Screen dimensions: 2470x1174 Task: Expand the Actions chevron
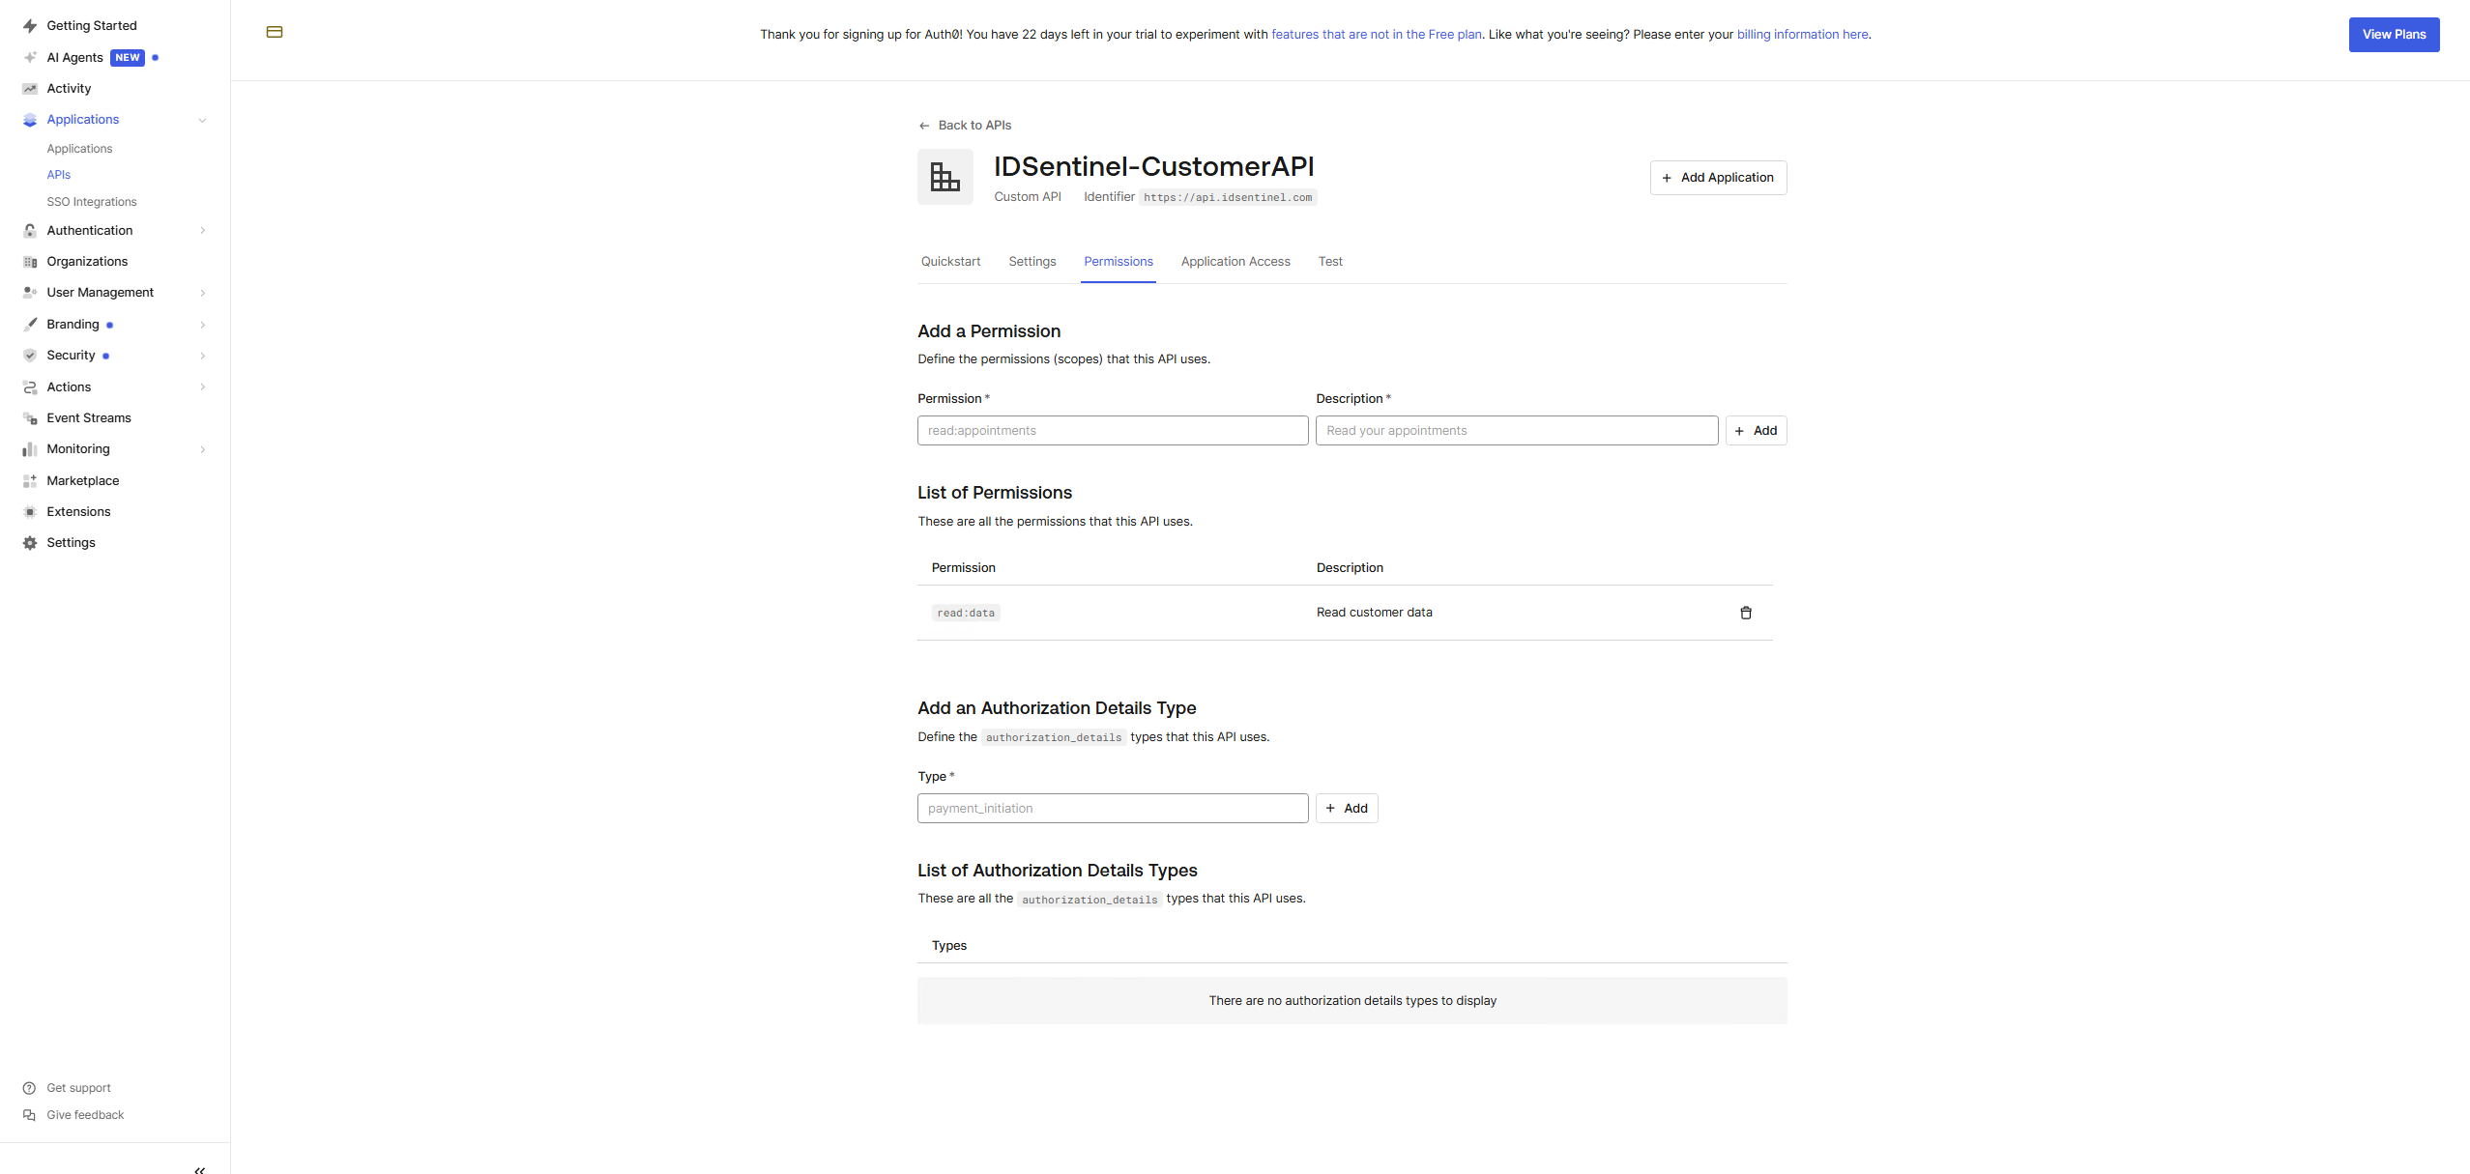coord(202,387)
